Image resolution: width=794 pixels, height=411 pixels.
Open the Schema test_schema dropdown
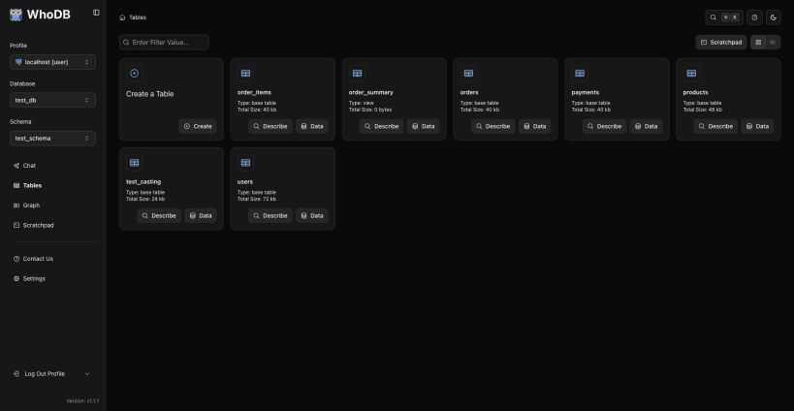[52, 139]
